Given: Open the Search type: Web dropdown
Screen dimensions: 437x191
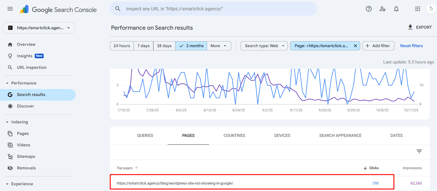Looking at the screenshot, I should tap(264, 46).
